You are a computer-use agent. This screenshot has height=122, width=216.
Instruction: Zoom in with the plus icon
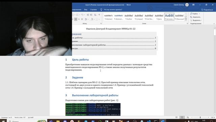pos(208,118)
